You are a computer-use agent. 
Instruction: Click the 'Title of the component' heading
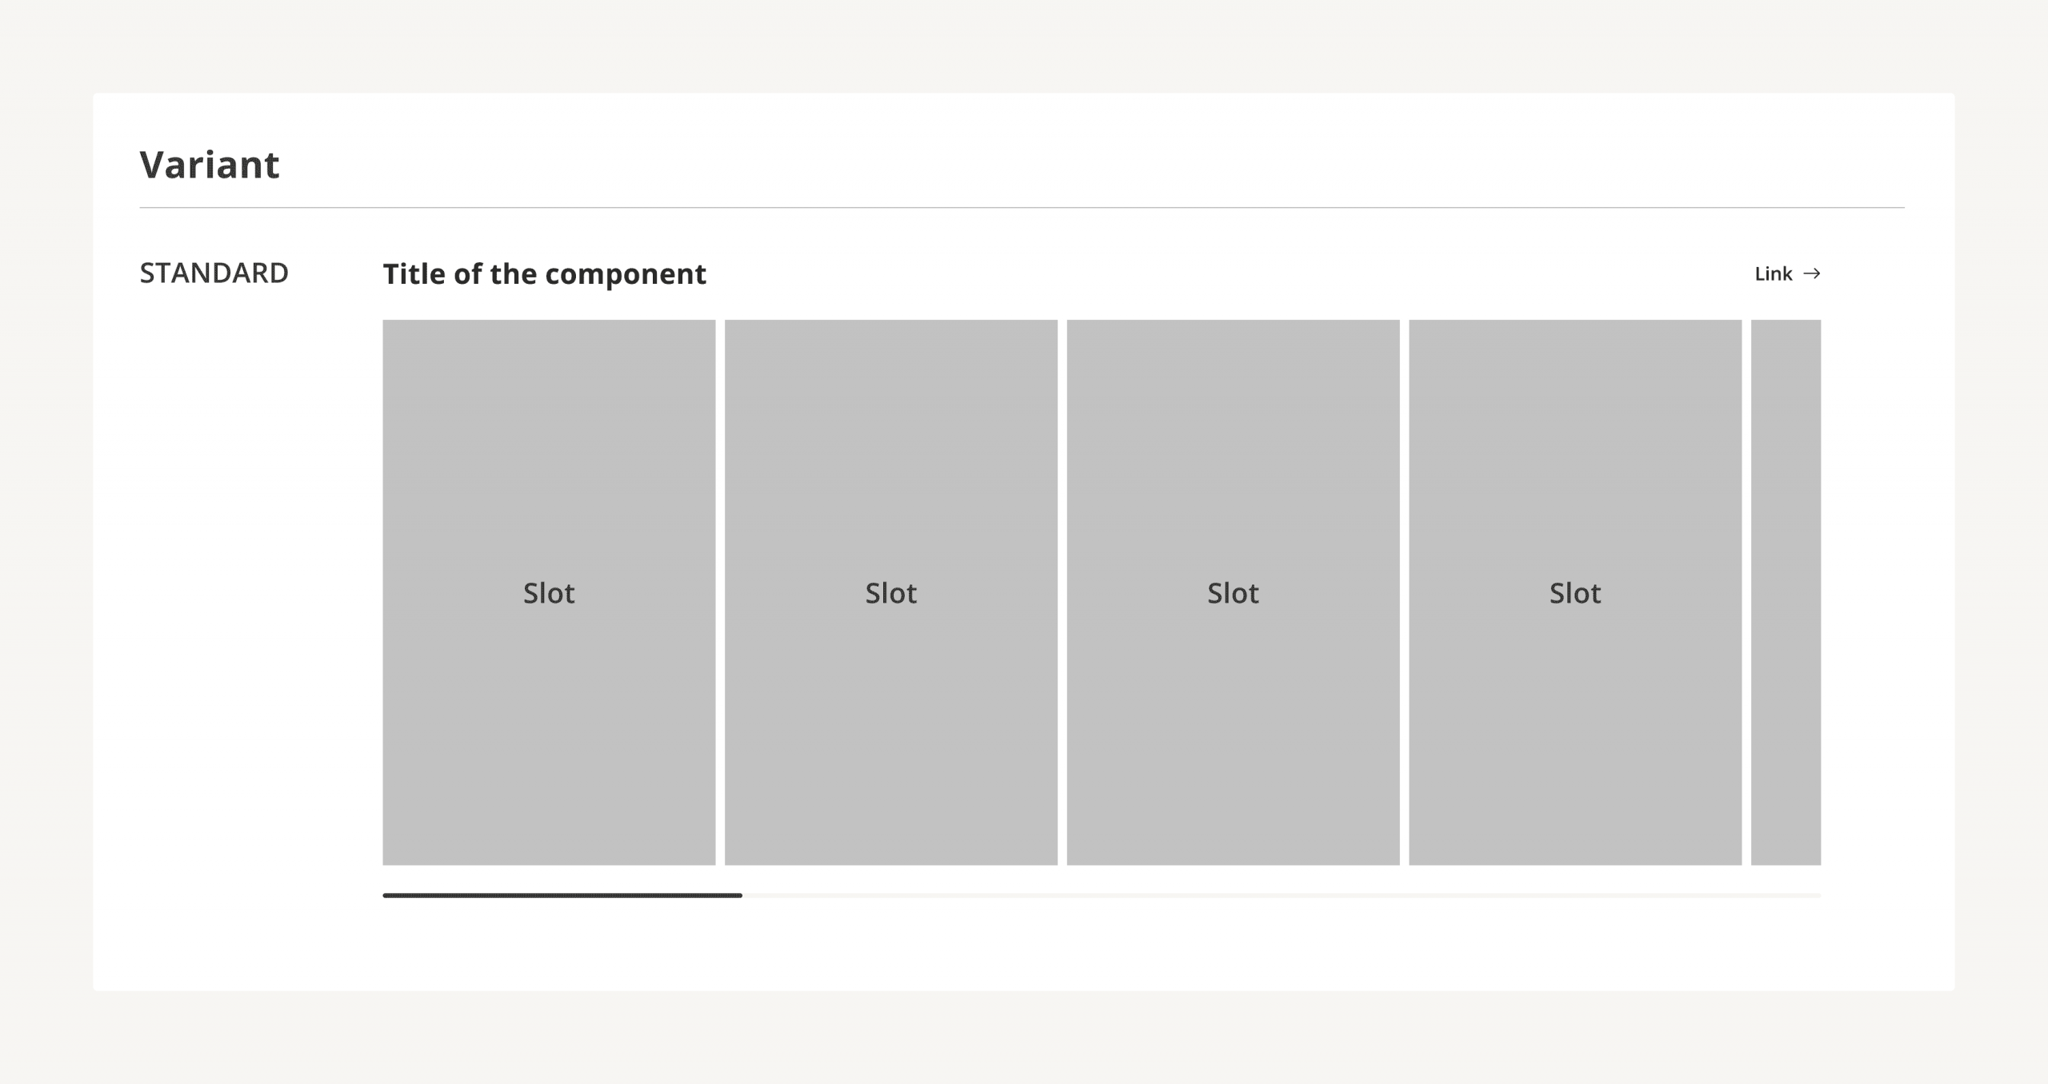(x=544, y=274)
